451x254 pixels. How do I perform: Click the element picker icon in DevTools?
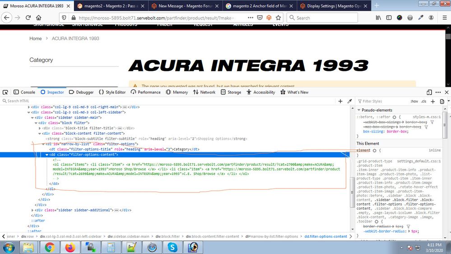click(4, 92)
